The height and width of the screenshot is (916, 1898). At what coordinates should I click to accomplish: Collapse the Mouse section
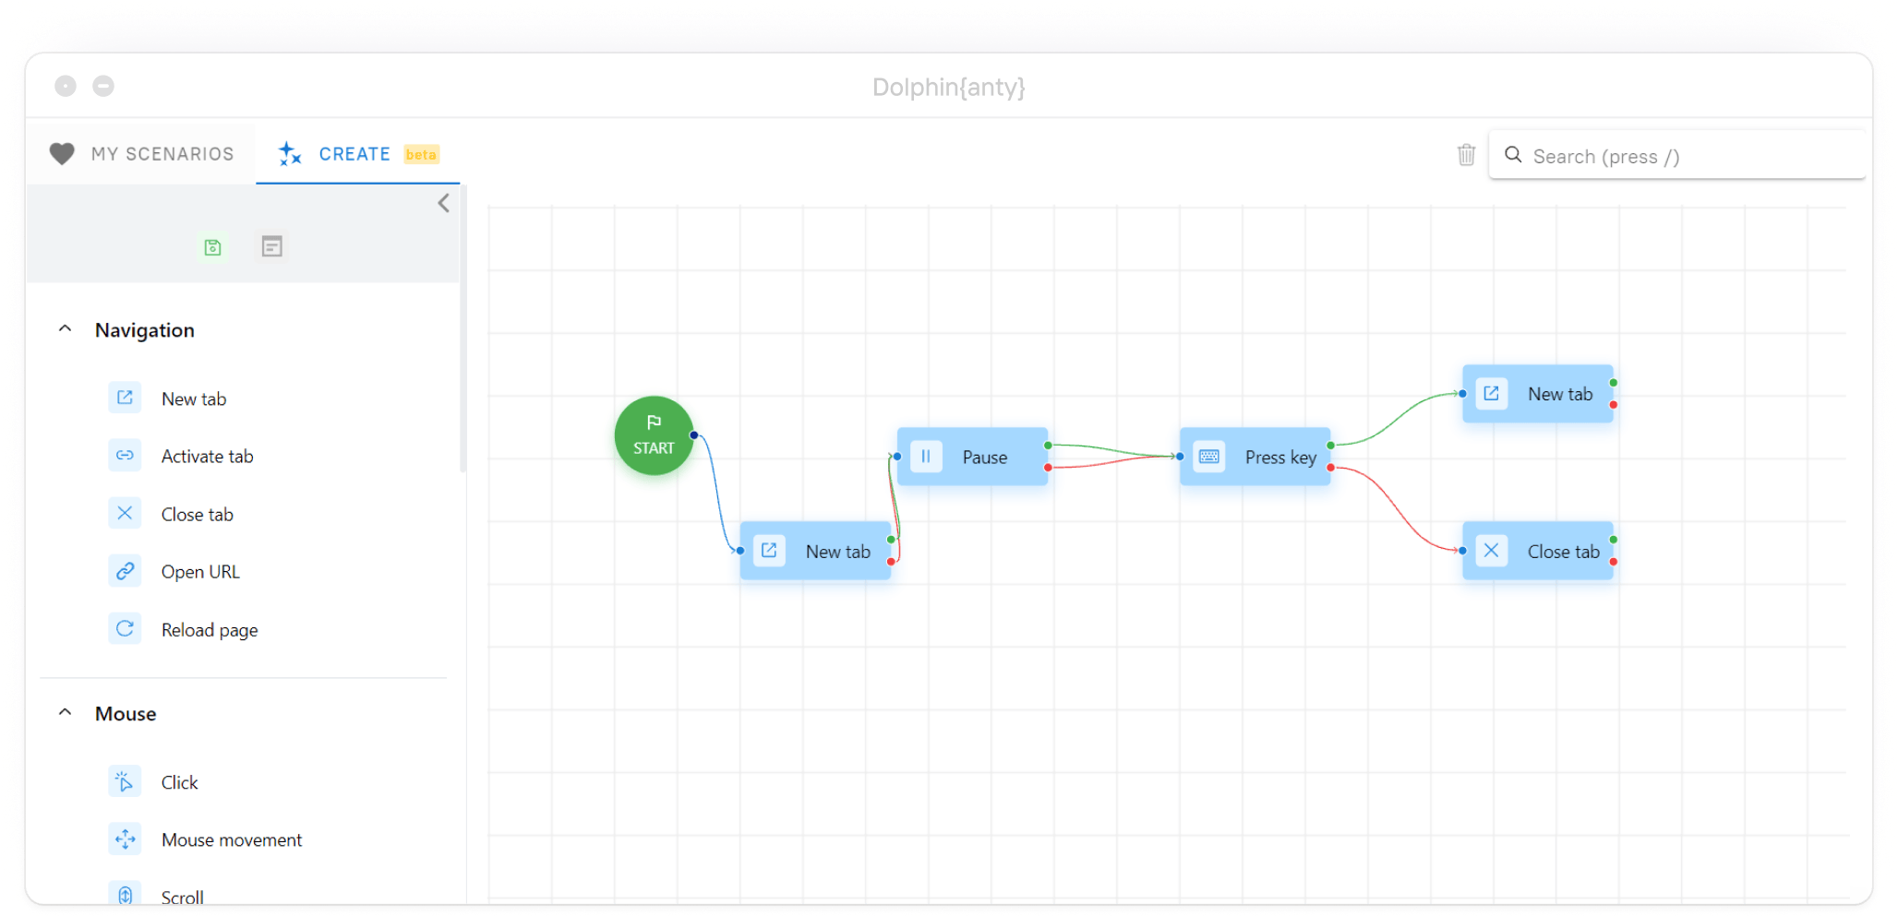pyautogui.click(x=66, y=713)
